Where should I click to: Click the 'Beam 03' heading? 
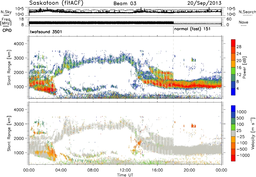coord(125,4)
